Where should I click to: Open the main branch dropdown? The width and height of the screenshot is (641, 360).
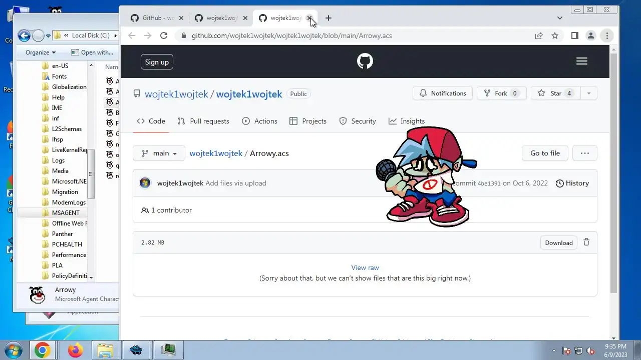click(x=159, y=153)
